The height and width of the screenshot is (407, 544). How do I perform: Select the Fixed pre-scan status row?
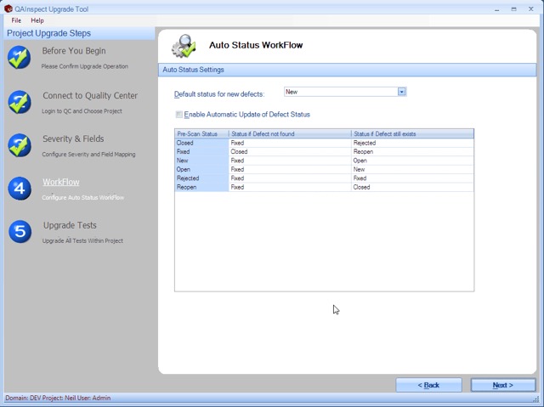point(201,151)
